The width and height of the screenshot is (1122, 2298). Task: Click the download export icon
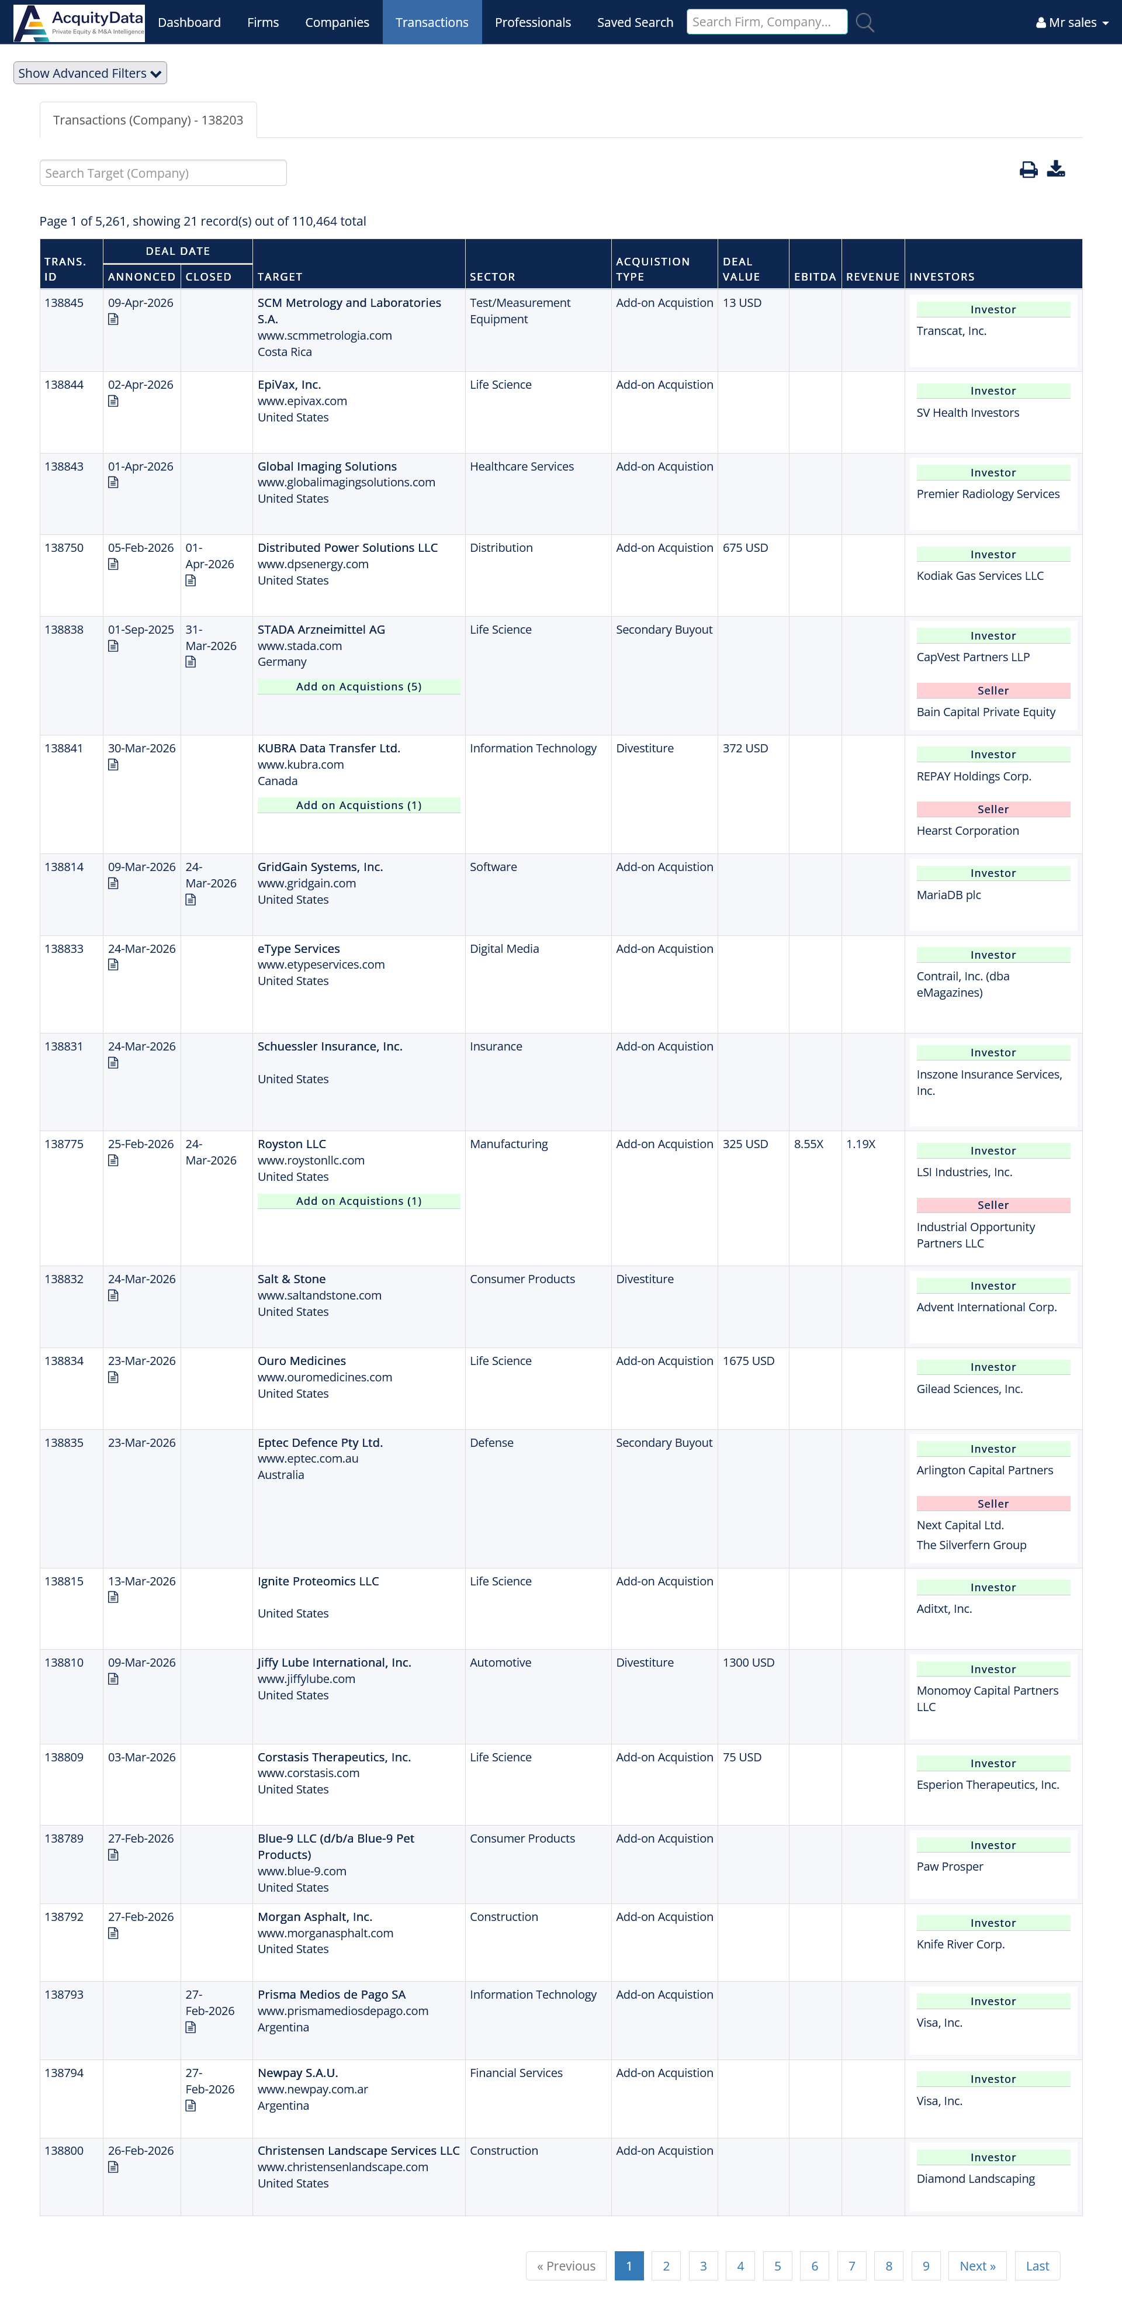coord(1055,168)
